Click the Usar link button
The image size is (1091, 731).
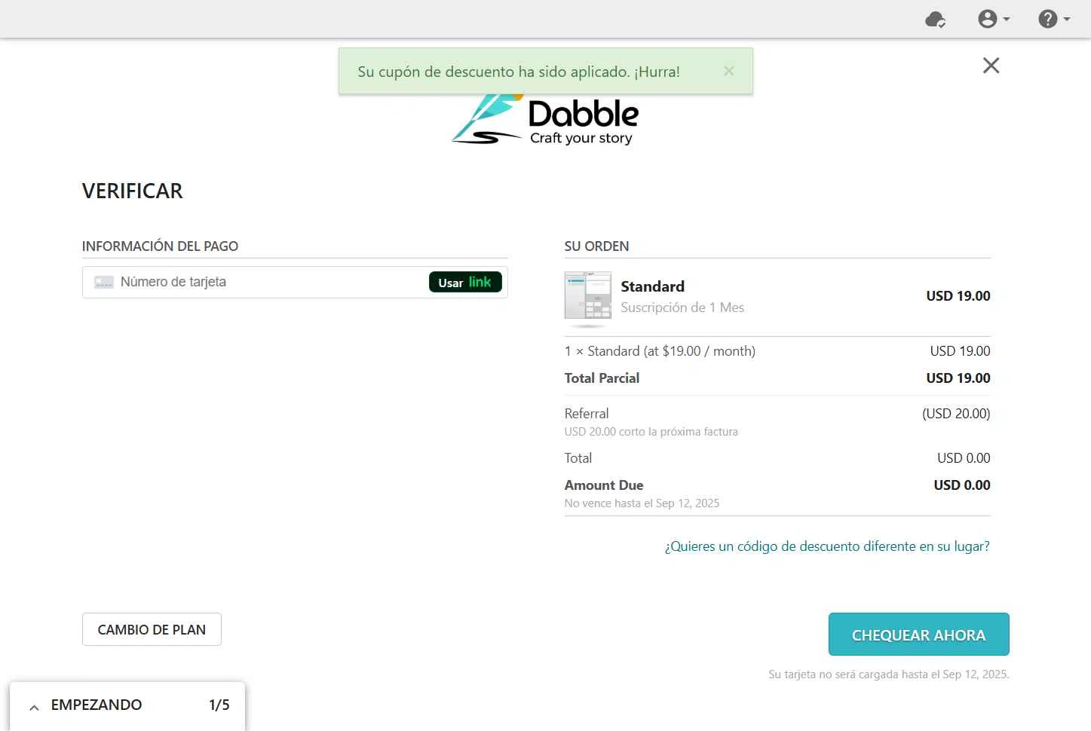[465, 282]
